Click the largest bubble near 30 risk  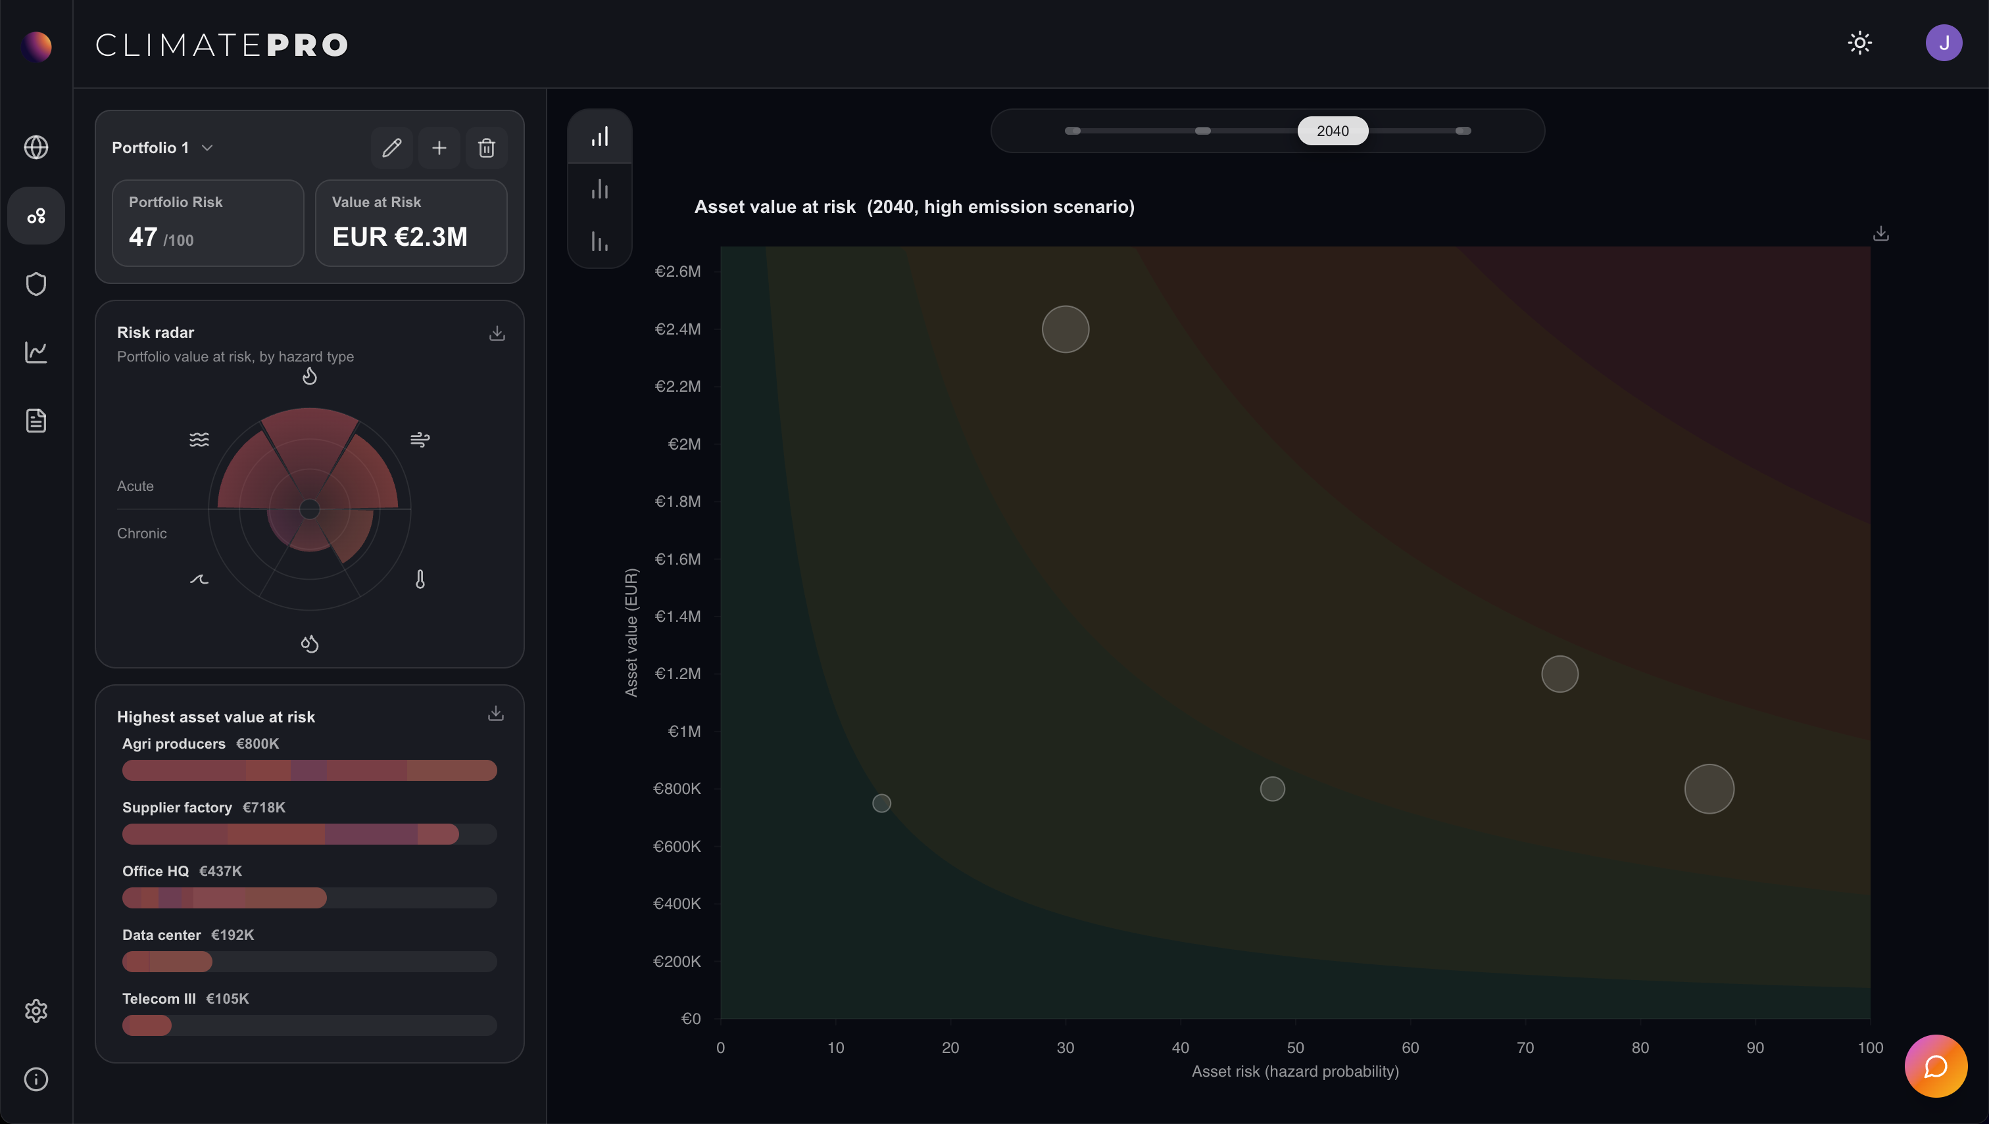coord(1065,329)
